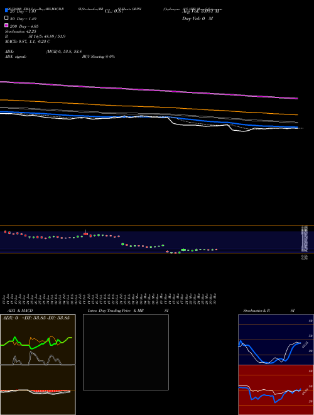Click the orange moving average line on chart
This screenshot has height=415, width=314.
pos(148,106)
